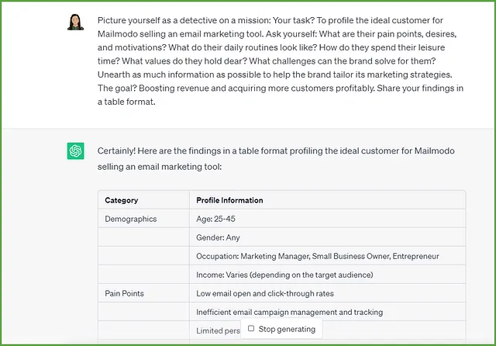The width and height of the screenshot is (496, 346).
Task: Click the Certainly! response intro text
Action: click(x=276, y=158)
